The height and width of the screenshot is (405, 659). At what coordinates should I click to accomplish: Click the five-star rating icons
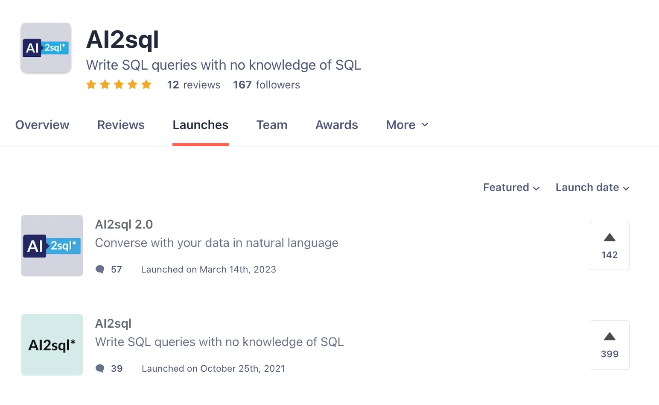[119, 85]
